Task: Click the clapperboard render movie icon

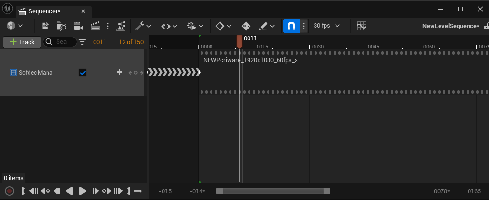Action: click(96, 26)
